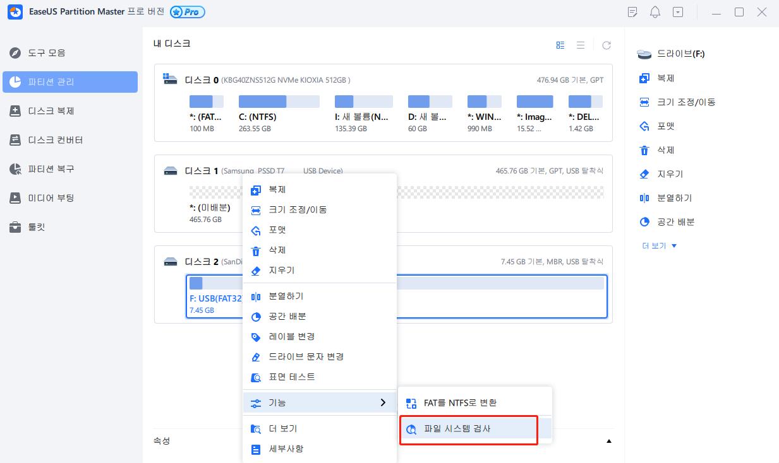
Task: Choose 세부사항 in the context menu
Action: (x=320, y=449)
